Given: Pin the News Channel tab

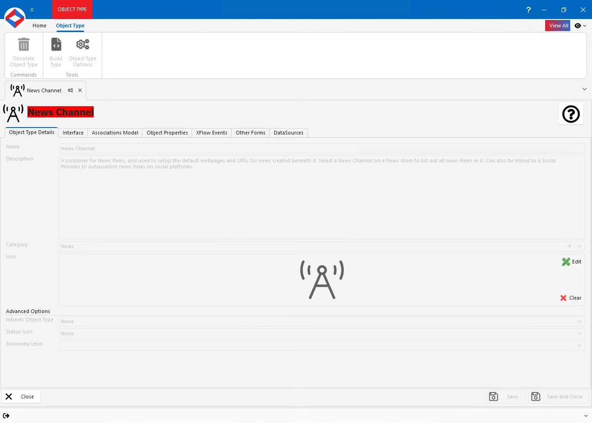Looking at the screenshot, I should pyautogui.click(x=71, y=90).
